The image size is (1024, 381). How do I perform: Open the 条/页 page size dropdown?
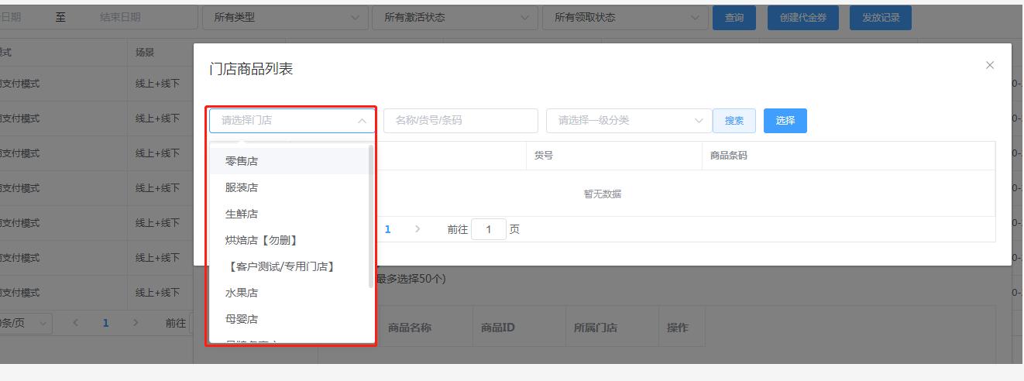point(25,323)
